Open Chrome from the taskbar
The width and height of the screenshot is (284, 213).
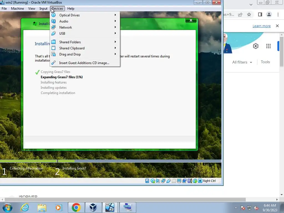tap(76, 207)
